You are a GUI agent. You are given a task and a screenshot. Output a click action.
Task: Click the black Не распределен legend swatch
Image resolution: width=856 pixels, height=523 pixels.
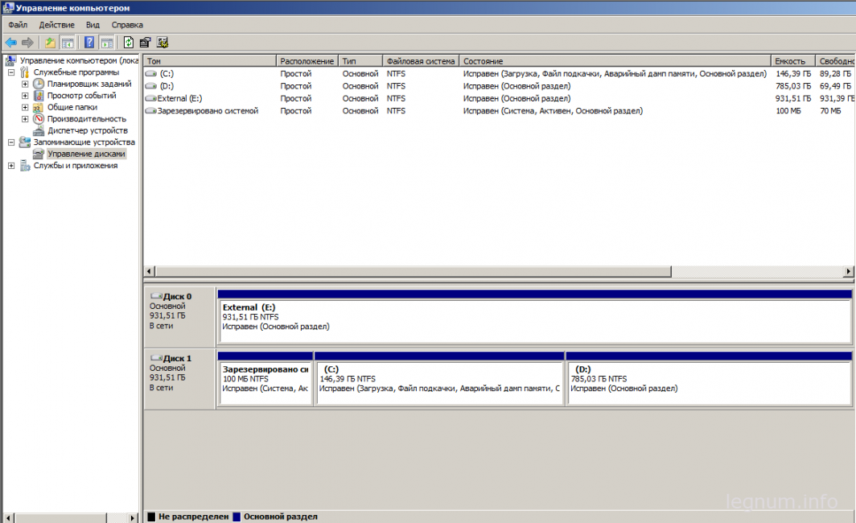point(151,517)
